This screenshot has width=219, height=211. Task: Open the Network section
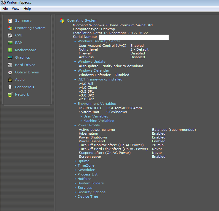pyautogui.click(x=22, y=94)
